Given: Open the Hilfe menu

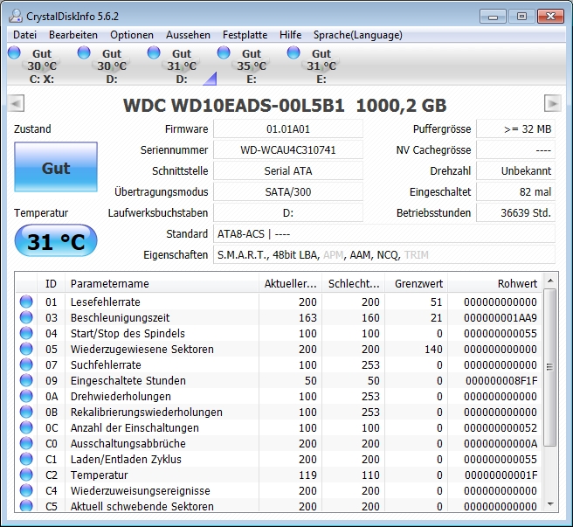Looking at the screenshot, I should pyautogui.click(x=290, y=35).
